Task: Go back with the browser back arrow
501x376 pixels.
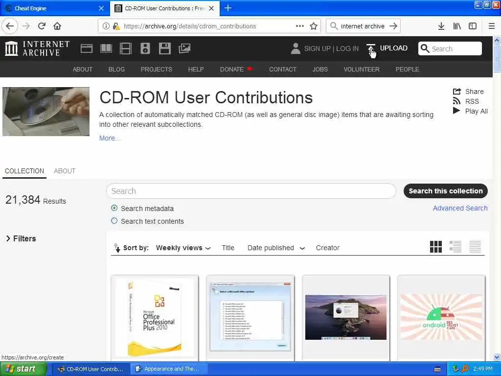Action: 10,26
